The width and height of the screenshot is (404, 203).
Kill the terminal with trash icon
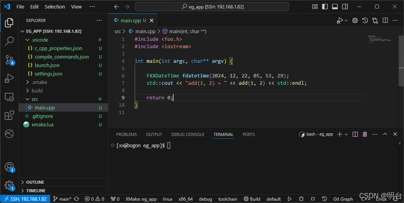coord(365,134)
